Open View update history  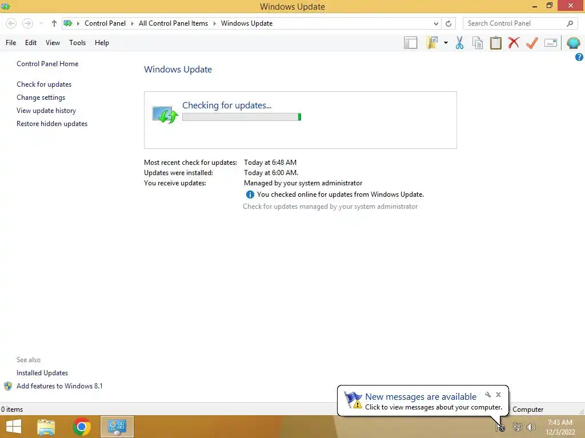46,110
